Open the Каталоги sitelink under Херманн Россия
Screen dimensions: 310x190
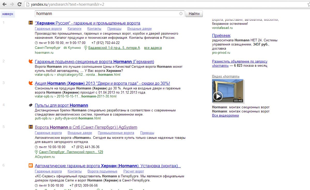[x=74, y=29]
